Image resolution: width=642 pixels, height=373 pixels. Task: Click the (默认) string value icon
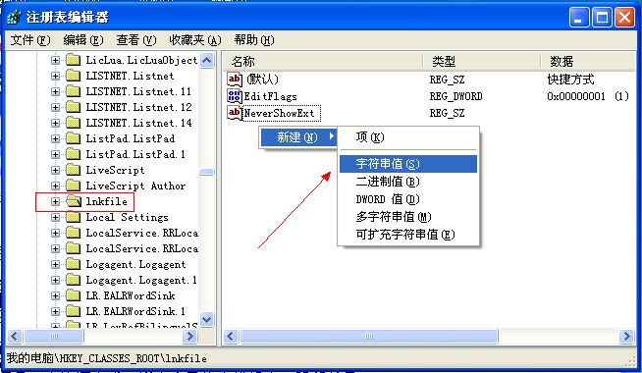point(235,80)
